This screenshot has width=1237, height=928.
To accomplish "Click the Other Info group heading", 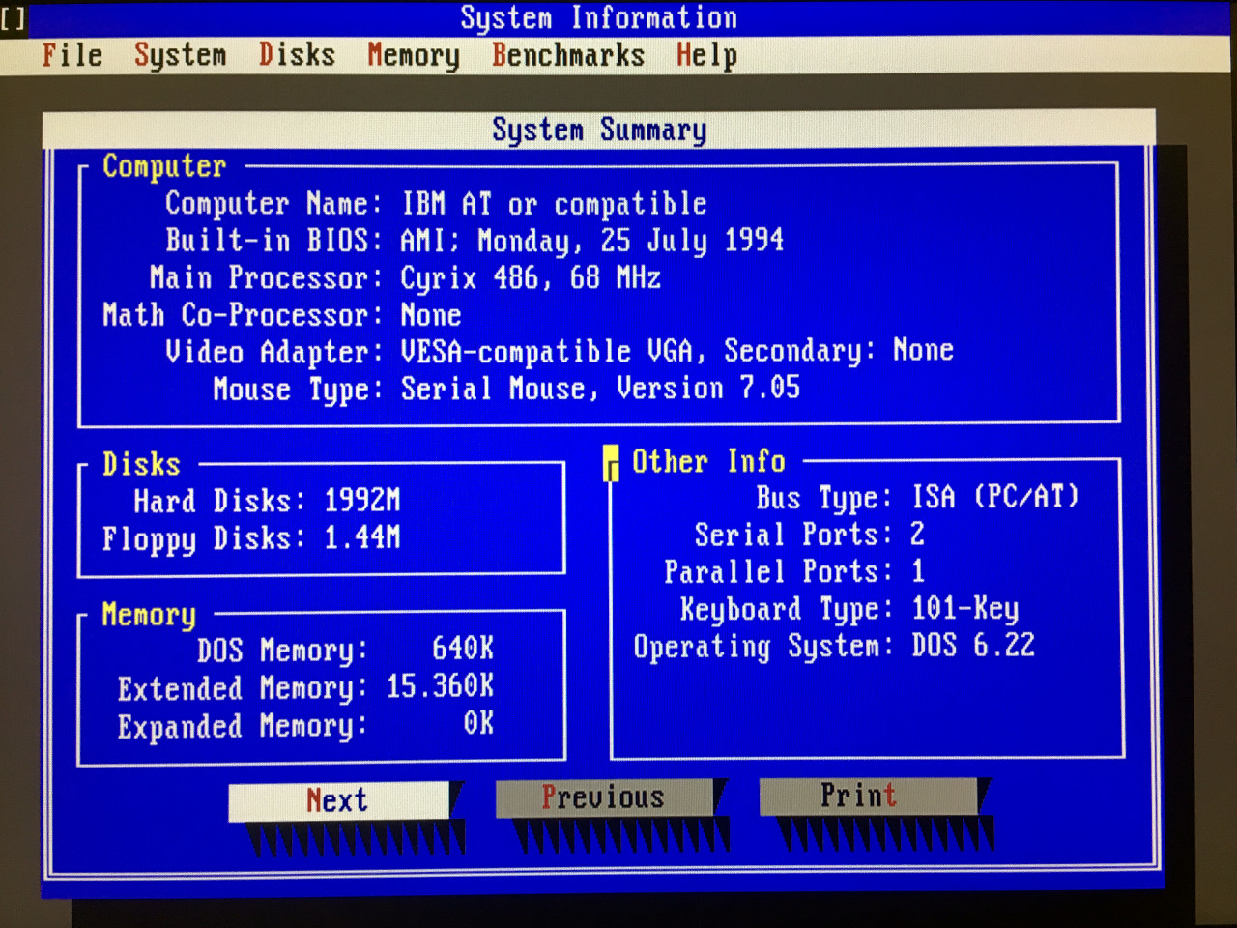I will tap(708, 462).
